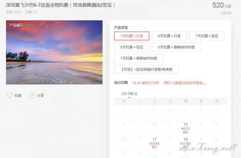Select 7天机票+首晚城市快捷 option

click(139, 58)
